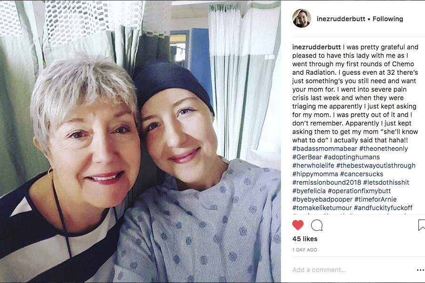
Task: Click the inezrudderbutt profile avatar
Action: click(301, 18)
